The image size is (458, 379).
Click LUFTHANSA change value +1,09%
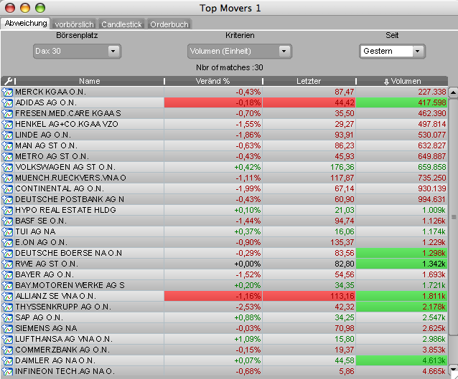(x=248, y=340)
